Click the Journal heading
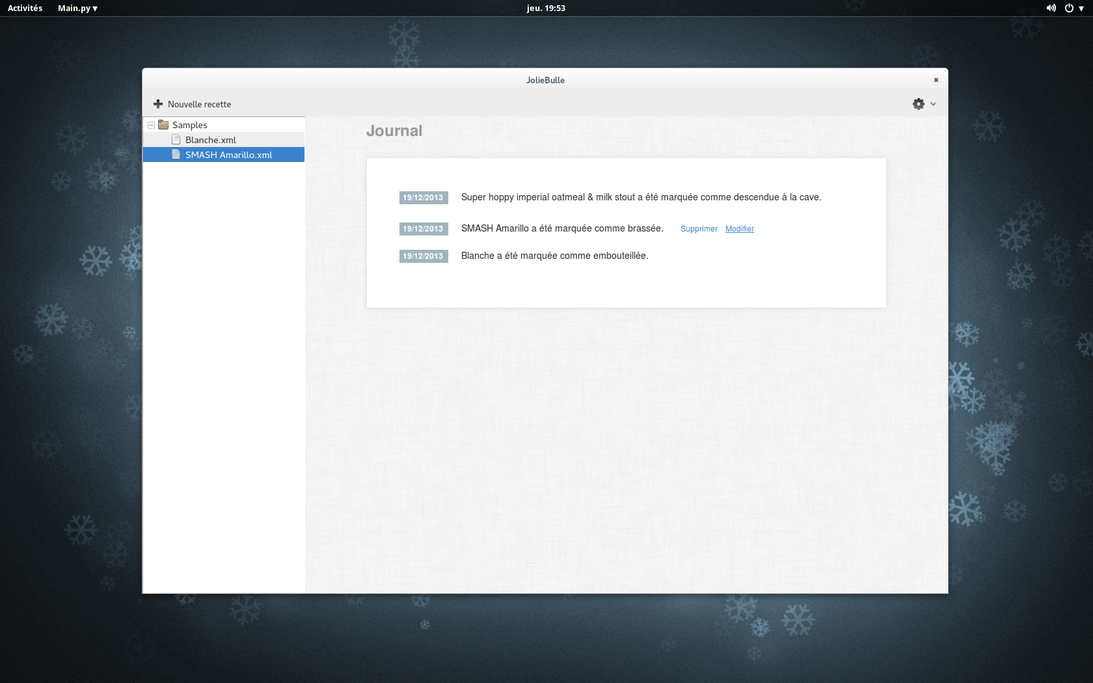This screenshot has width=1093, height=683. coord(394,131)
